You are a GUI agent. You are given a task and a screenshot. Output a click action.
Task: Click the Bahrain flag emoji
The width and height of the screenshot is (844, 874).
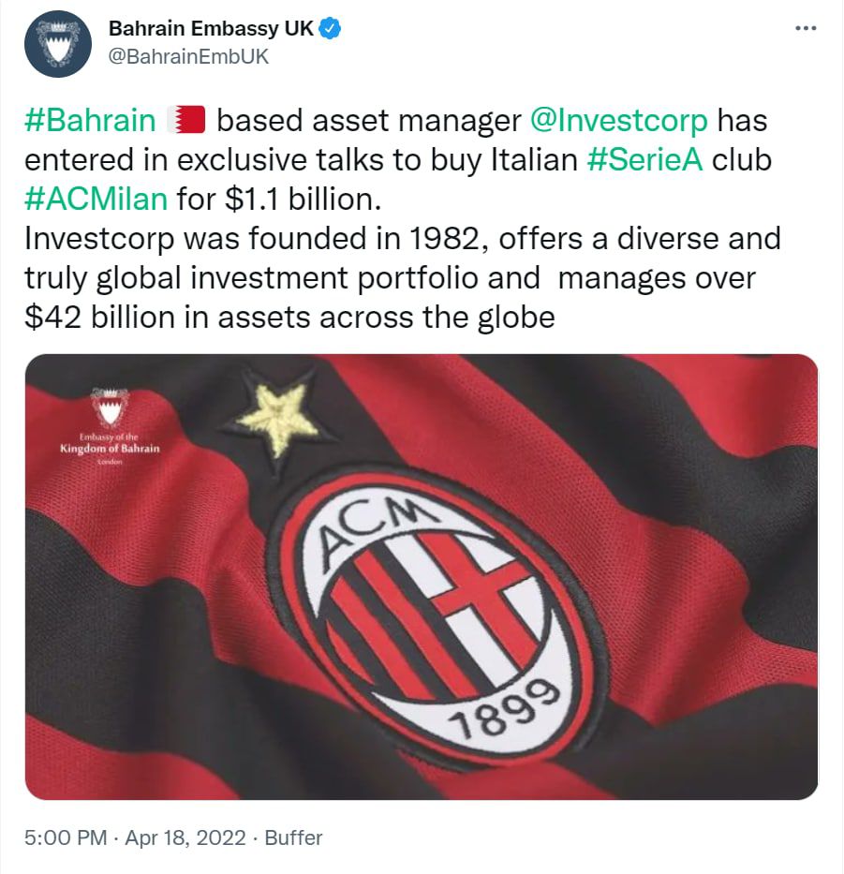(185, 121)
